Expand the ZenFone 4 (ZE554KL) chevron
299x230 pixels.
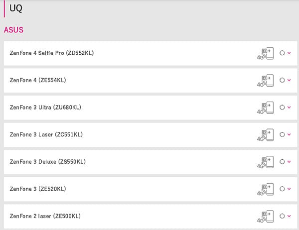(x=289, y=80)
